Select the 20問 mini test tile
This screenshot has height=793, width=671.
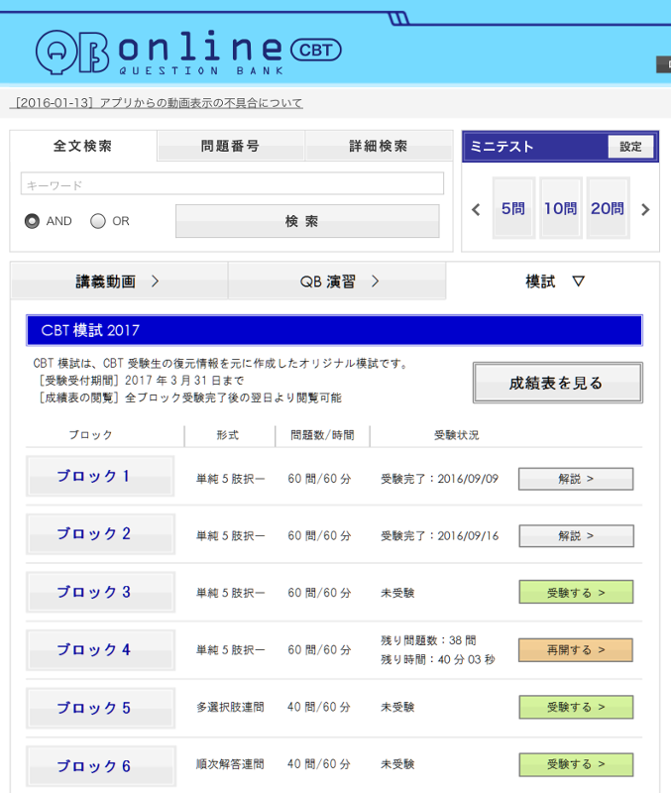click(608, 208)
